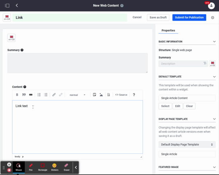Collapse the recorder toolbar arrow
Screen dimensions: 219x175
pos(76,167)
